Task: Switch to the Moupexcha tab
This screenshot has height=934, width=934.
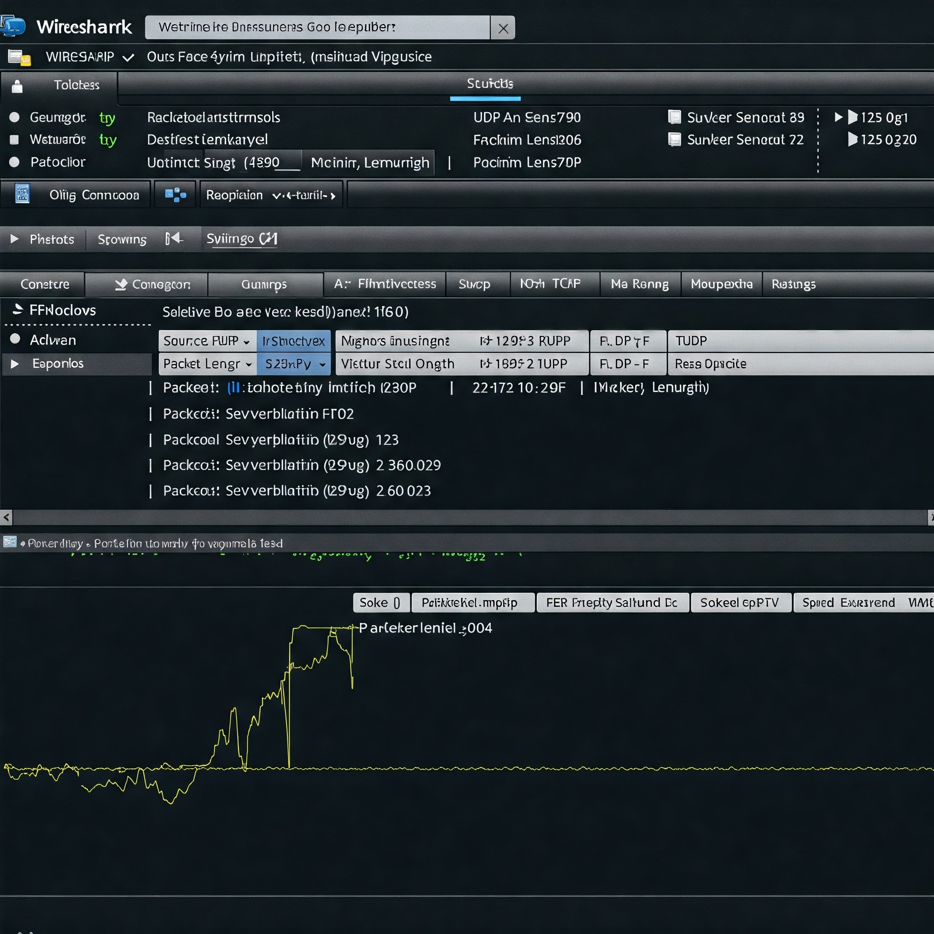Action: tap(721, 284)
